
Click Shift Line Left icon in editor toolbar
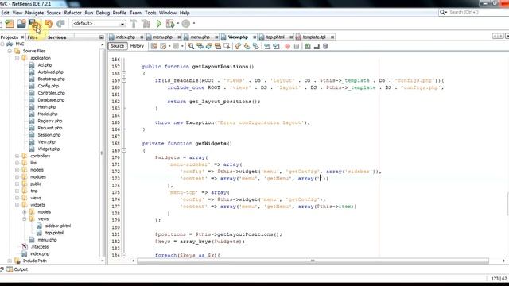(x=267, y=46)
